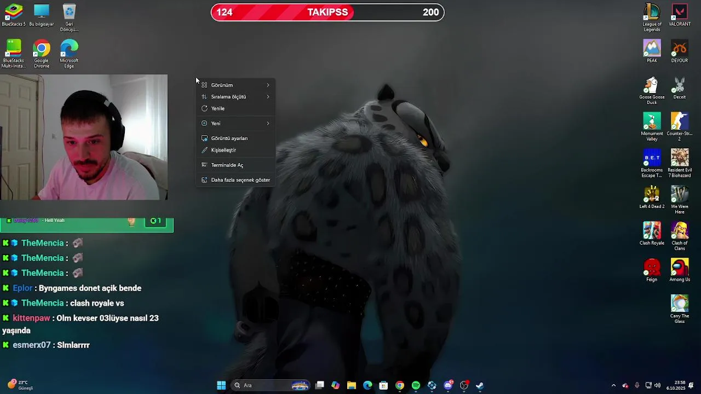Select Resident Evil 7 Biohazard desktop icon

click(680, 163)
